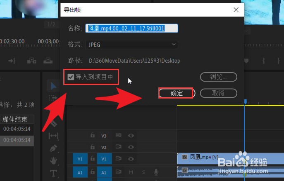The width and height of the screenshot is (284, 181).
Task: Click the first 00:04:05:14 media end value
Action: tap(17, 129)
